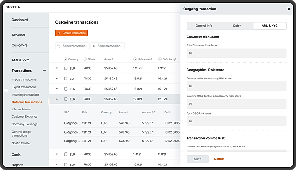
Task: Collapse the Transactions section minus icon
Action: coord(44,71)
